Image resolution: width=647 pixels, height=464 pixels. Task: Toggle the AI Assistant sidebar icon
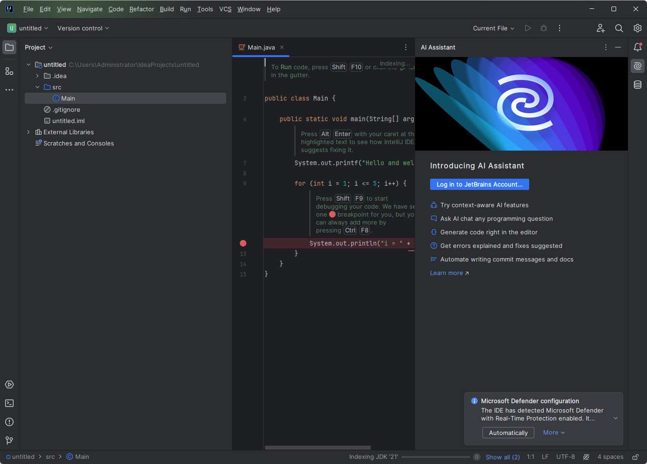pos(638,66)
